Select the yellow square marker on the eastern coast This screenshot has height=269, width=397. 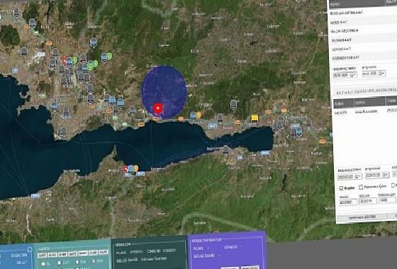[255, 118]
